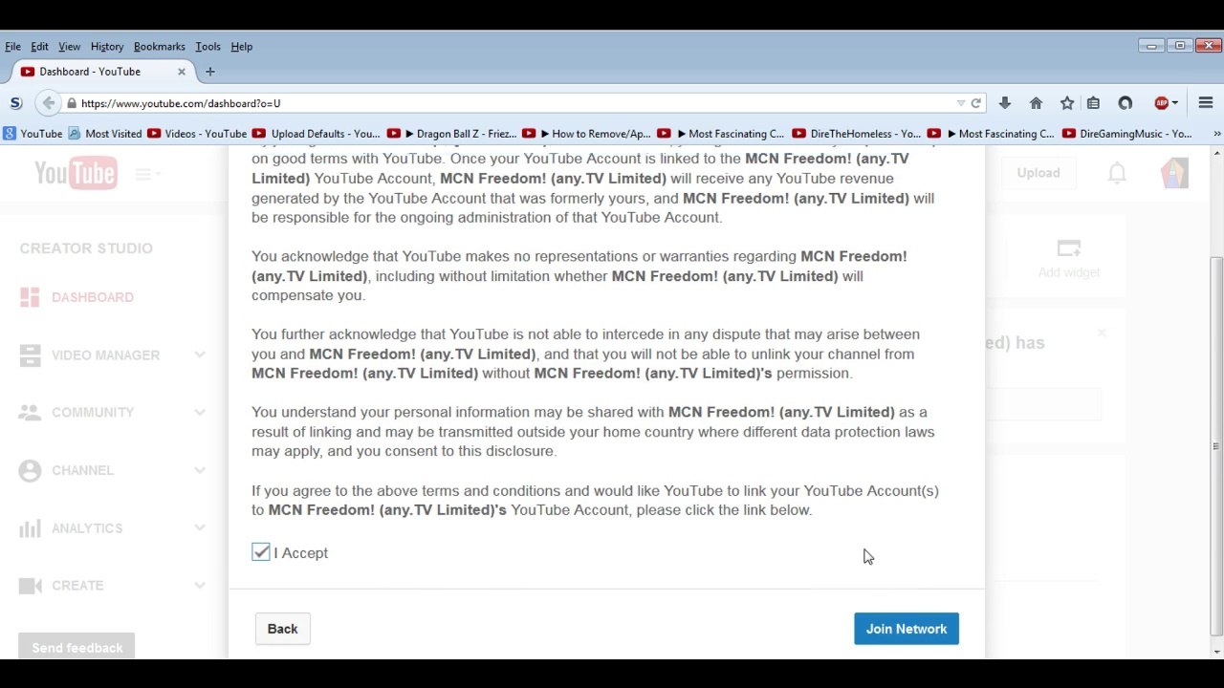Viewport: 1224px width, 688px height.
Task: Close the Dashboard - YouTube tab
Action: click(x=181, y=72)
